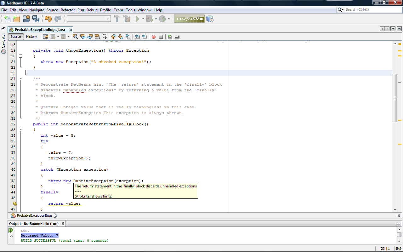This screenshot has width=403, height=252.
Task: Click the Find Previous Occurrence icon
Action: pos(83,37)
